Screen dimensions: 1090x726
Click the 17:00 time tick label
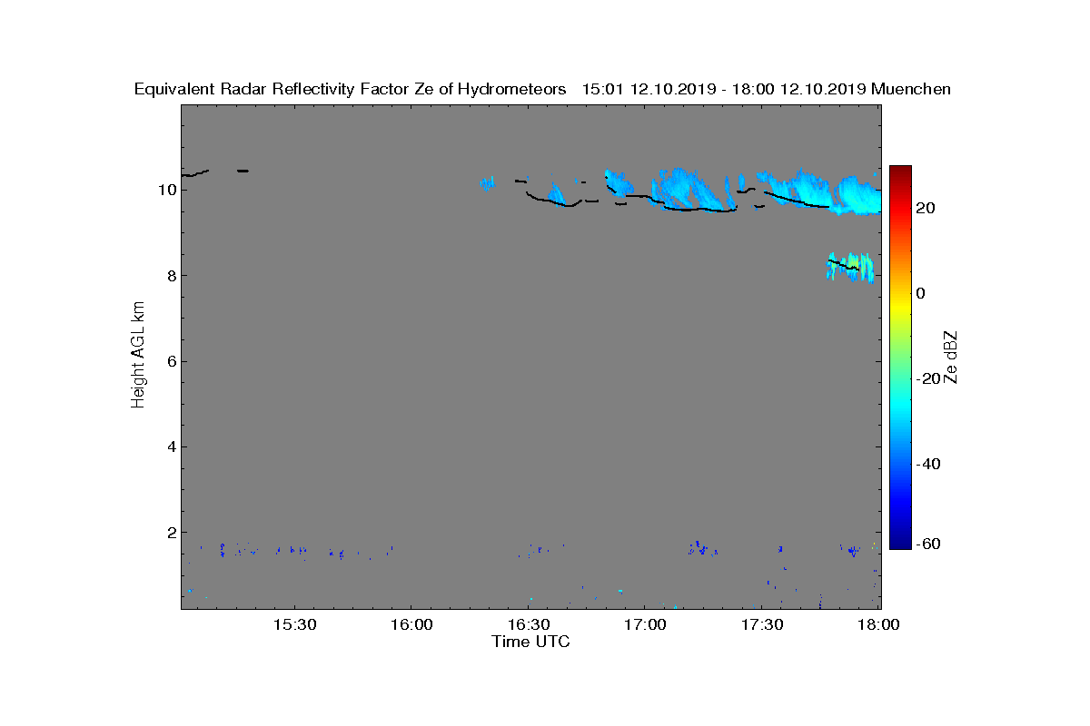646,625
